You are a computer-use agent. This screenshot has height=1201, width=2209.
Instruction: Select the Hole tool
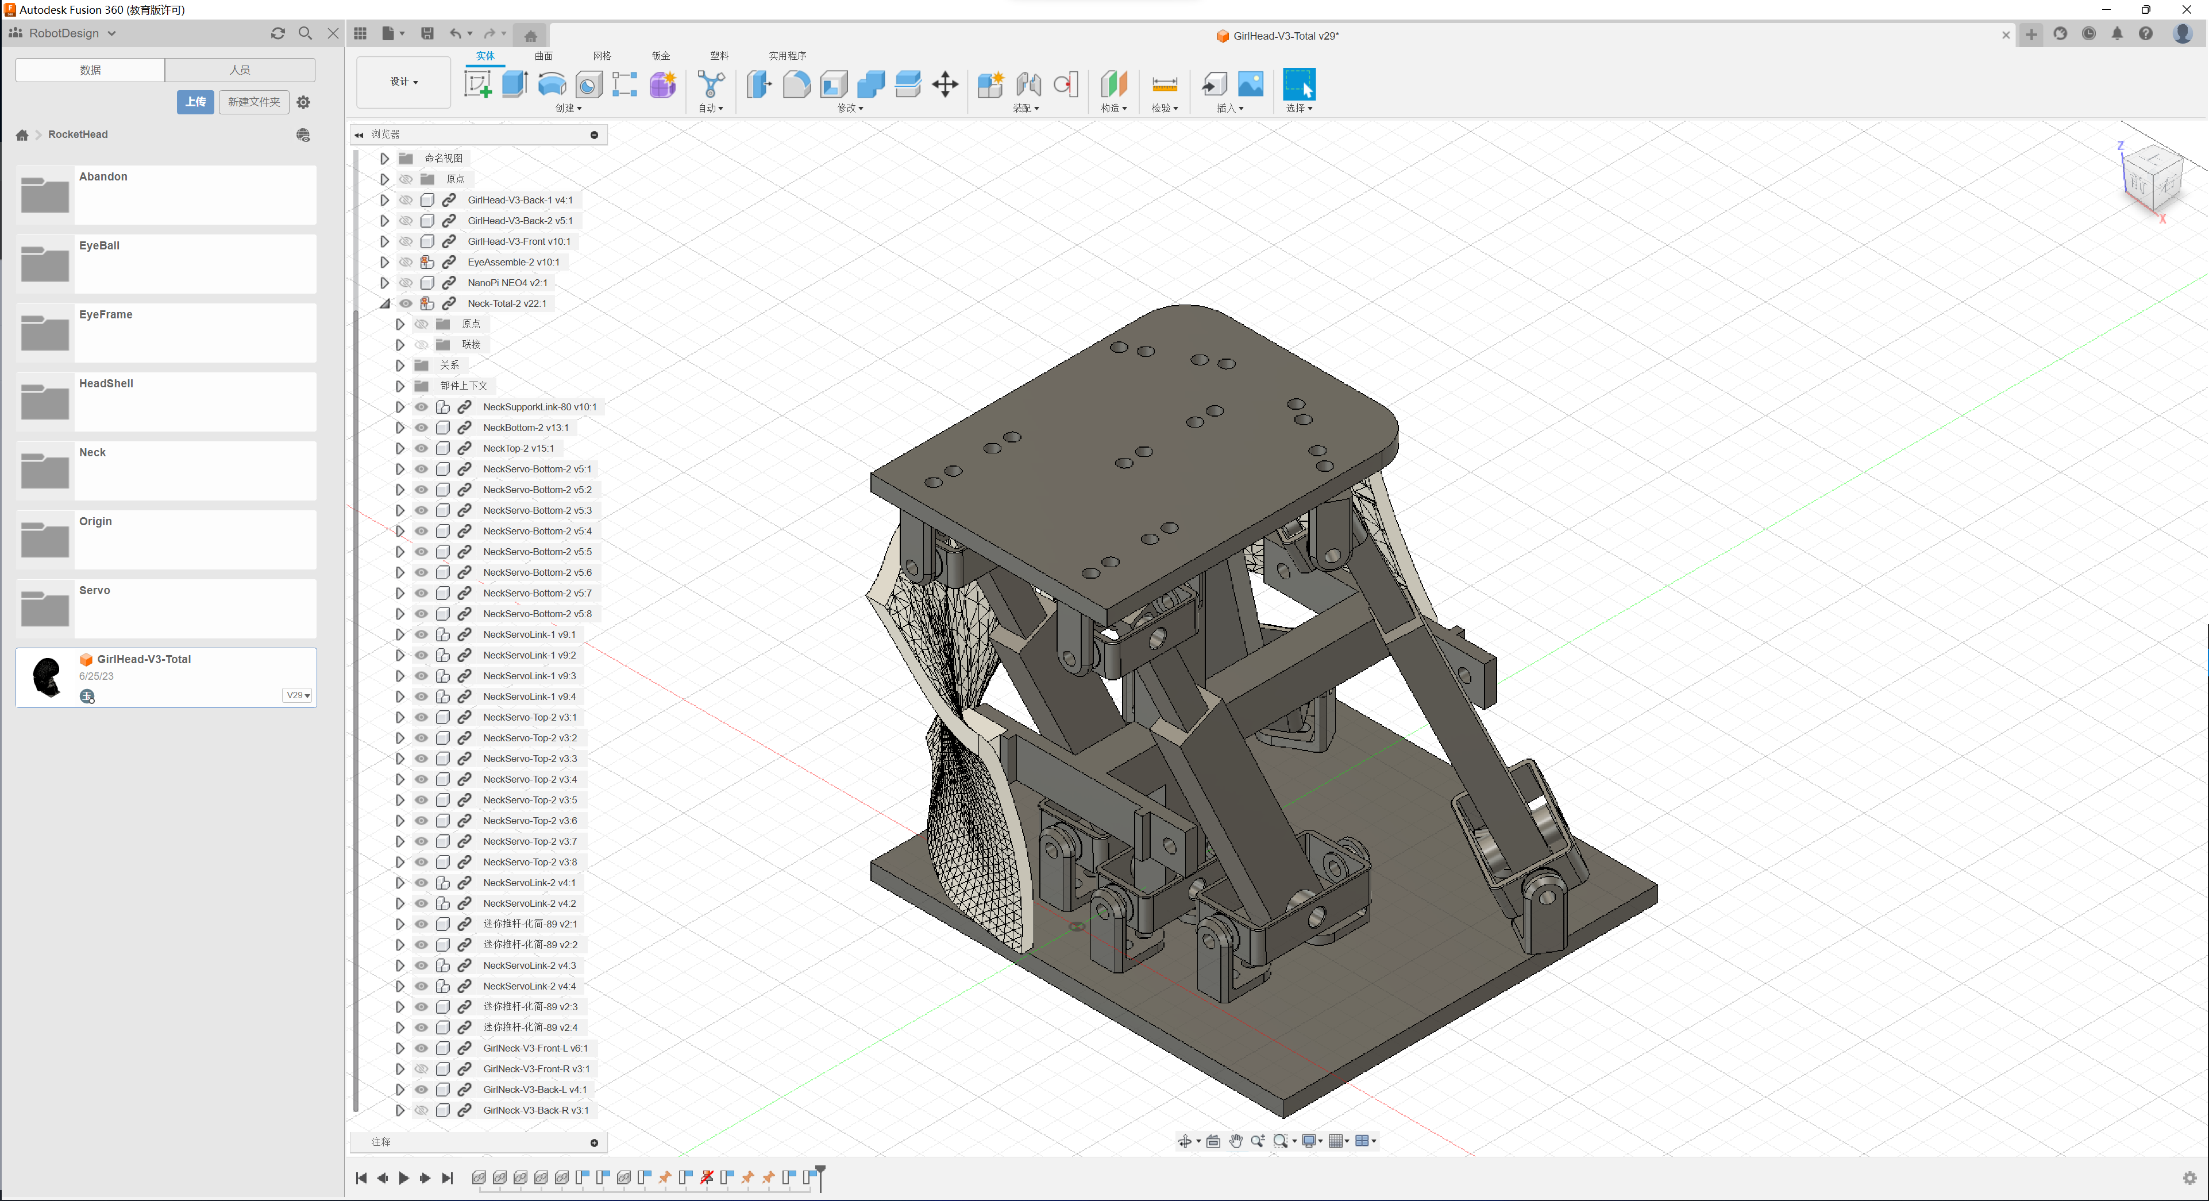coord(589,84)
